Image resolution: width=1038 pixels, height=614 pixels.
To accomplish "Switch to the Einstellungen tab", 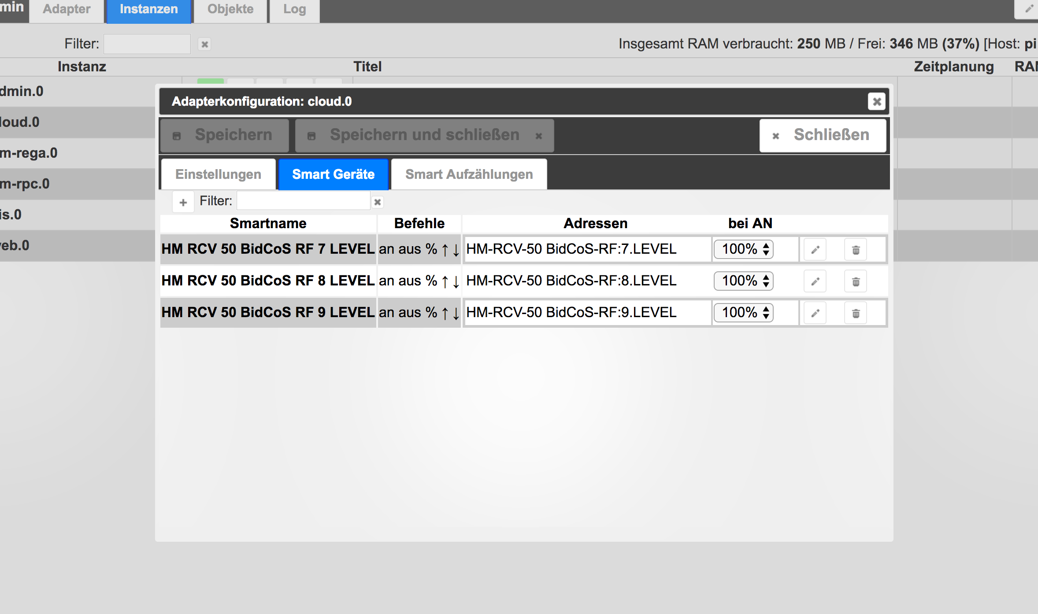I will tap(219, 174).
